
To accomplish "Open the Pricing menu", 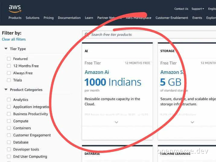I will (x=49, y=18).
